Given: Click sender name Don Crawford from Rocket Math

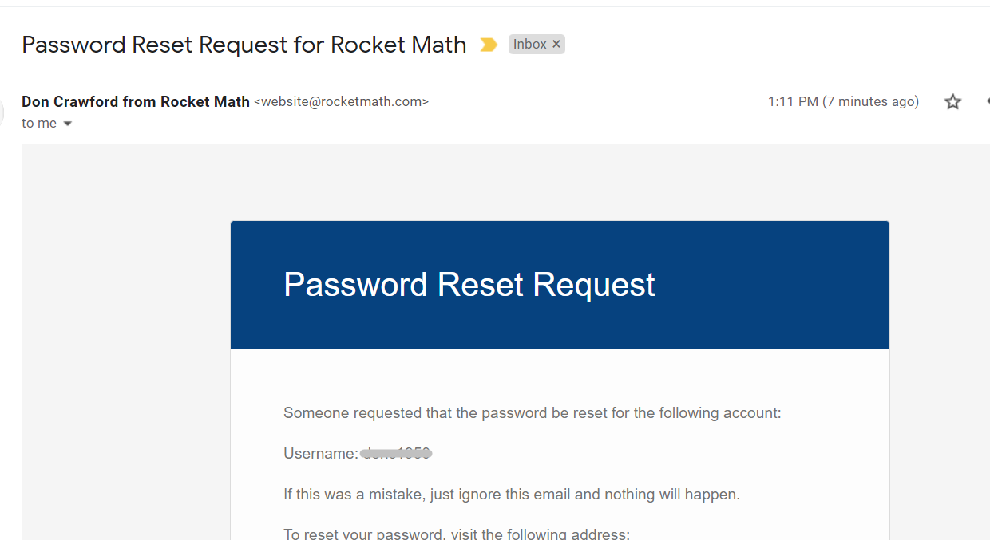Looking at the screenshot, I should tap(136, 101).
